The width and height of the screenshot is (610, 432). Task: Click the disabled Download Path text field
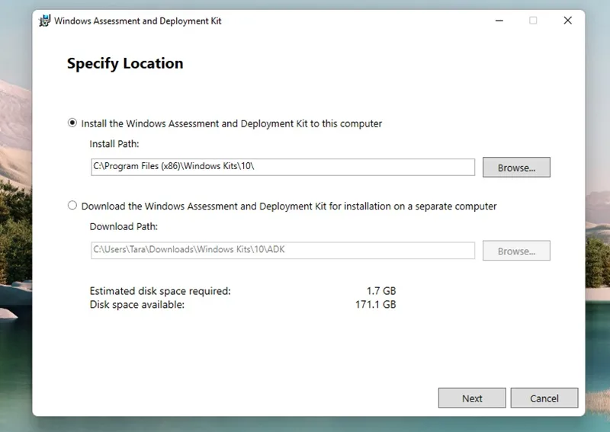[x=283, y=250]
